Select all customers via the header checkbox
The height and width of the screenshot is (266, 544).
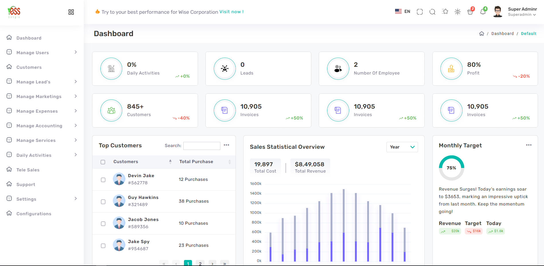click(103, 162)
